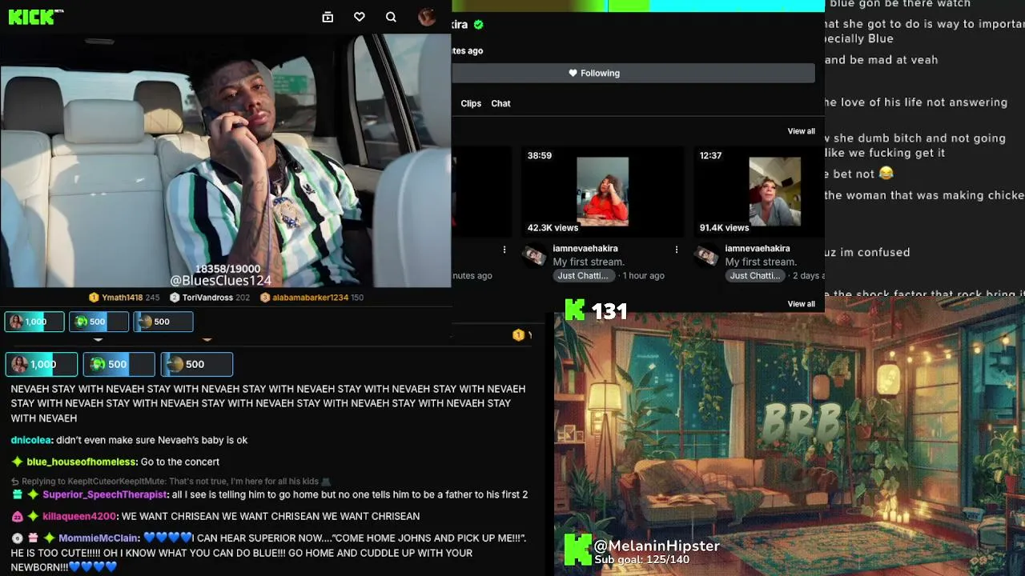Click the heart icon in the Kick header

(x=360, y=17)
